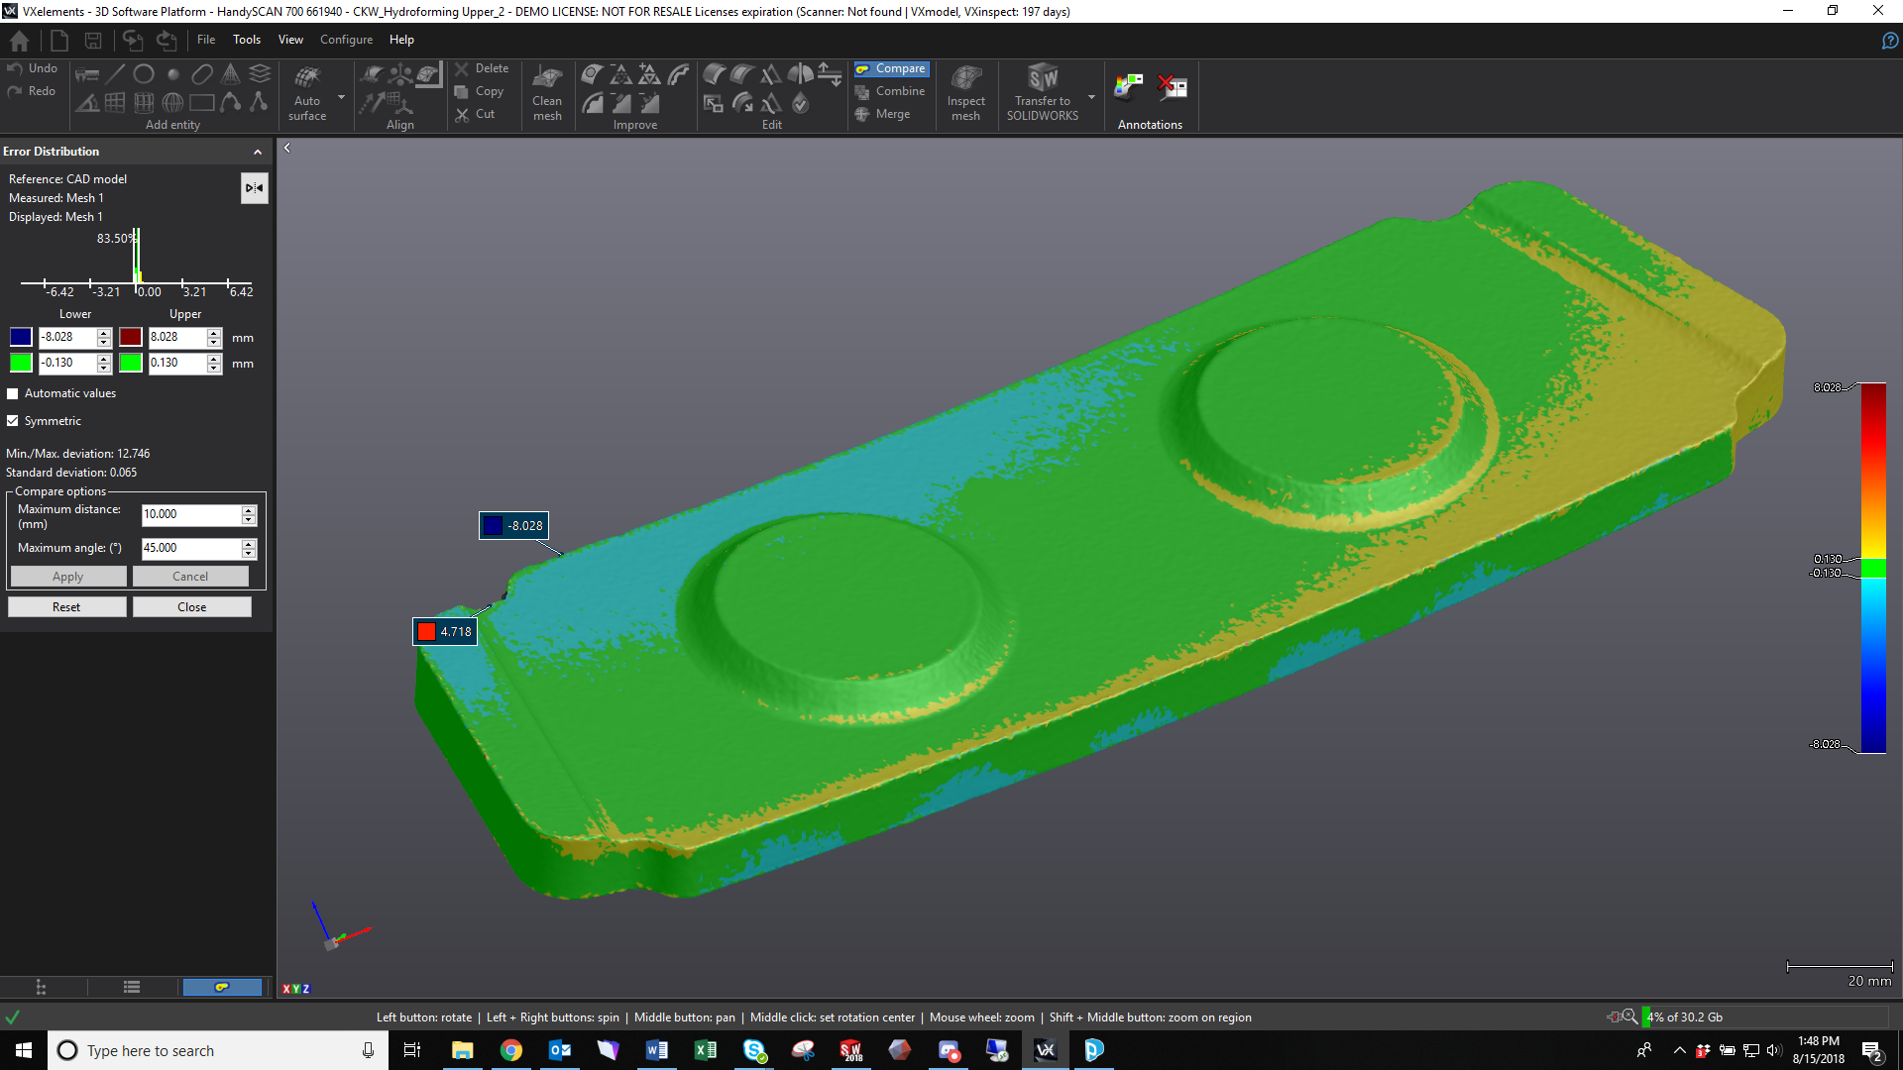Open the Tools menu
This screenshot has height=1070, width=1903.
246,40
